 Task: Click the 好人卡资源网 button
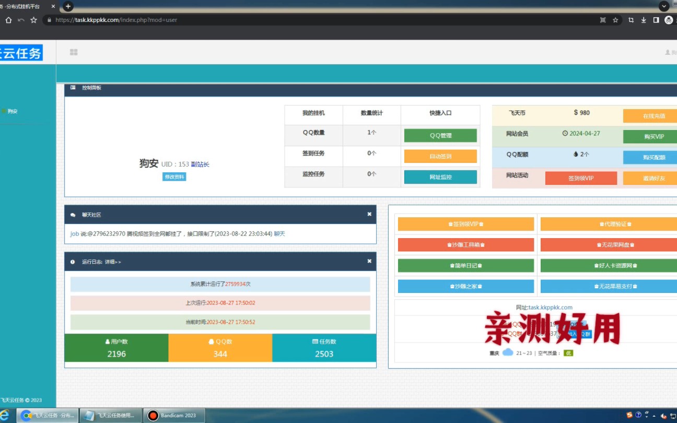[609, 265]
